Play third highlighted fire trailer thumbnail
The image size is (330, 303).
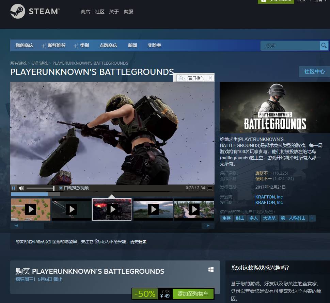pyautogui.click(x=112, y=209)
